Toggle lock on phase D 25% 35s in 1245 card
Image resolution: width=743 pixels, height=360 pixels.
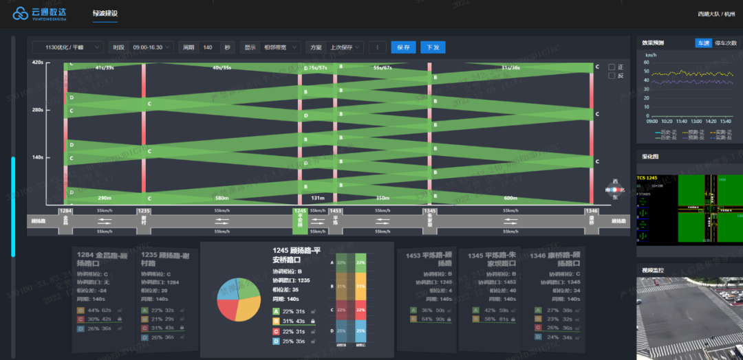[x=313, y=341]
